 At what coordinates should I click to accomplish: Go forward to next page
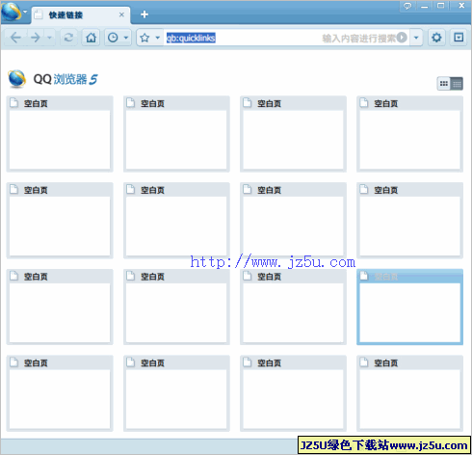point(35,38)
